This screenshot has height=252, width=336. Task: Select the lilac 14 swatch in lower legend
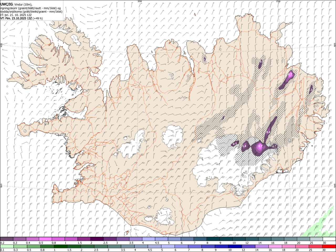pyautogui.click(x=261, y=246)
